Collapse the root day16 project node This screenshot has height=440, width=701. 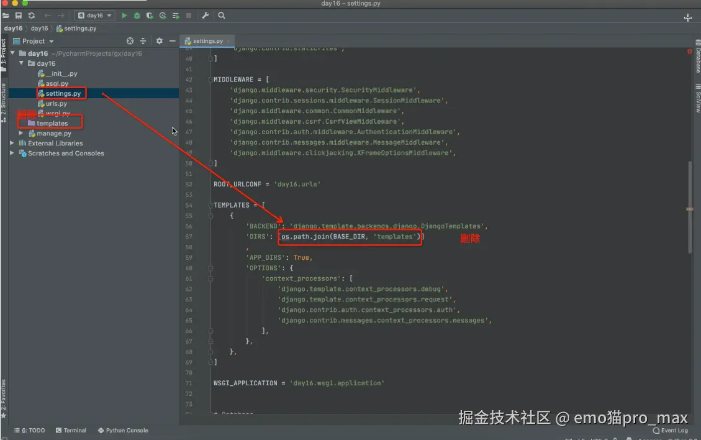click(x=12, y=53)
